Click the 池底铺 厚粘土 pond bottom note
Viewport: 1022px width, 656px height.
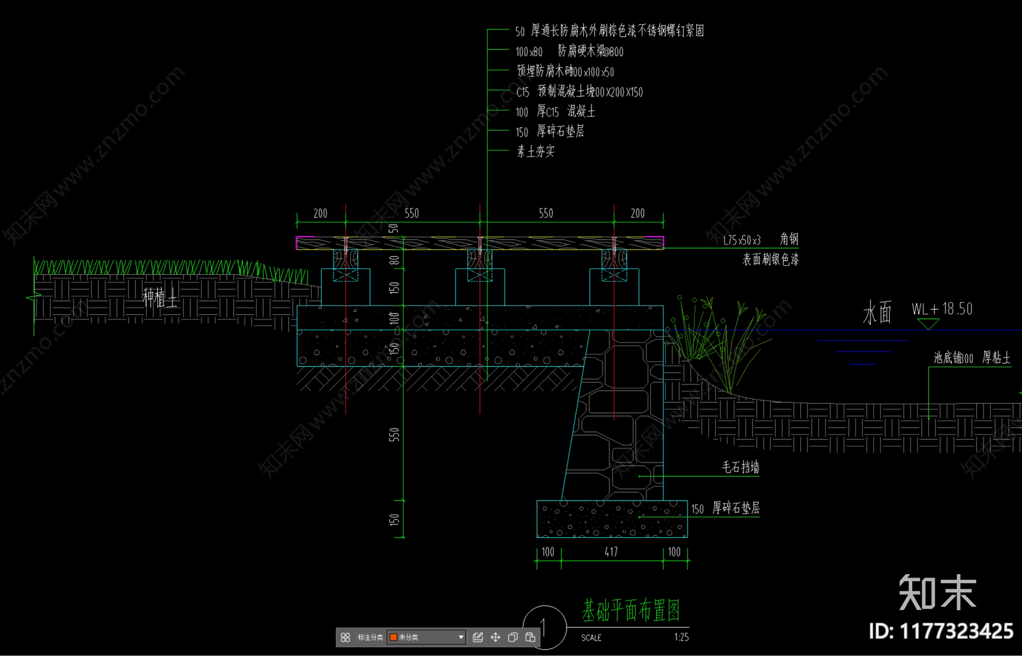coord(972,358)
